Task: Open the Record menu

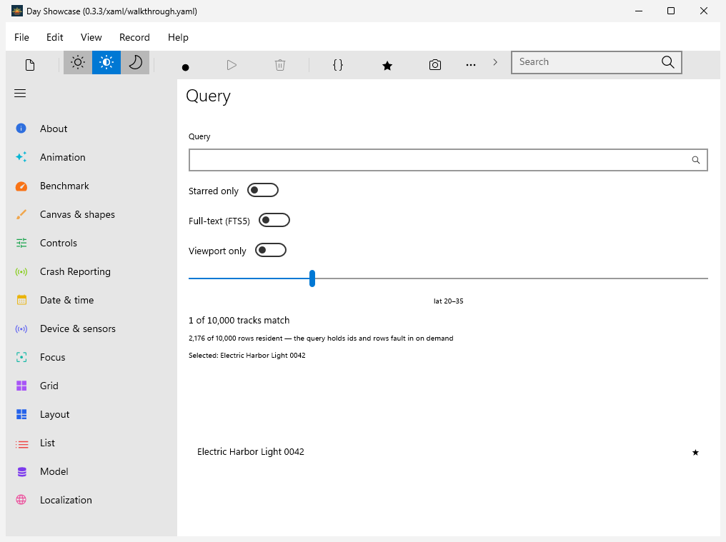Action: pos(135,38)
